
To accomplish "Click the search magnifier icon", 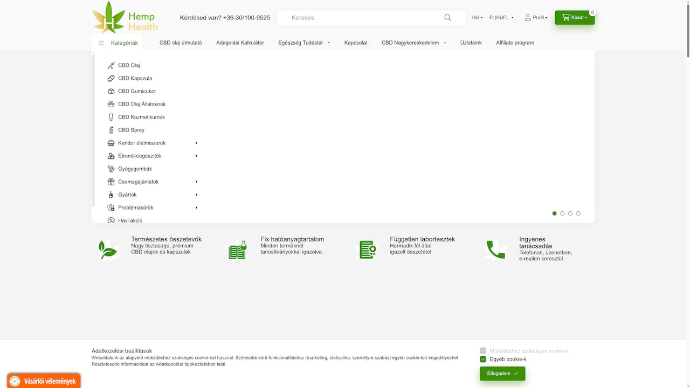I will [447, 18].
